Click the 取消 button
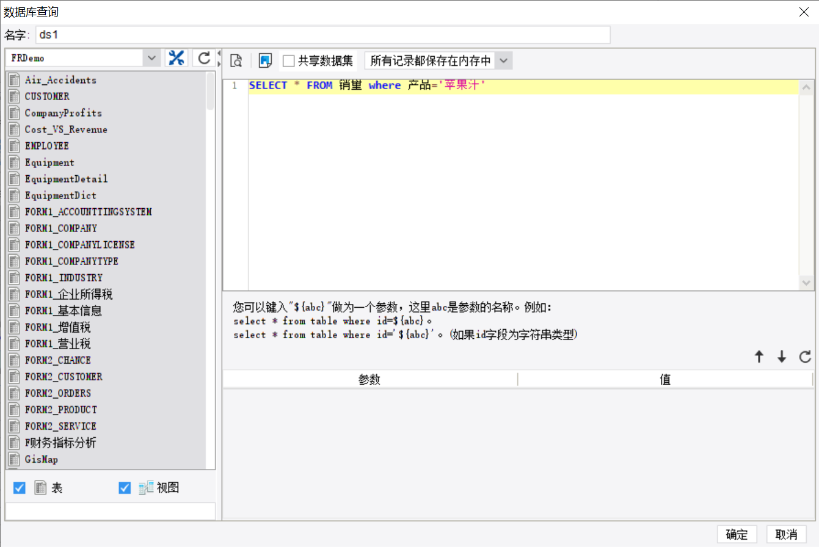Screen dimensions: 819x547 [x=787, y=534]
